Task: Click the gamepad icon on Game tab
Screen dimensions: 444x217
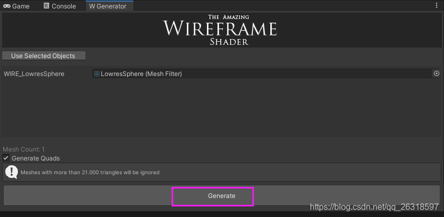Action: [x=7, y=6]
